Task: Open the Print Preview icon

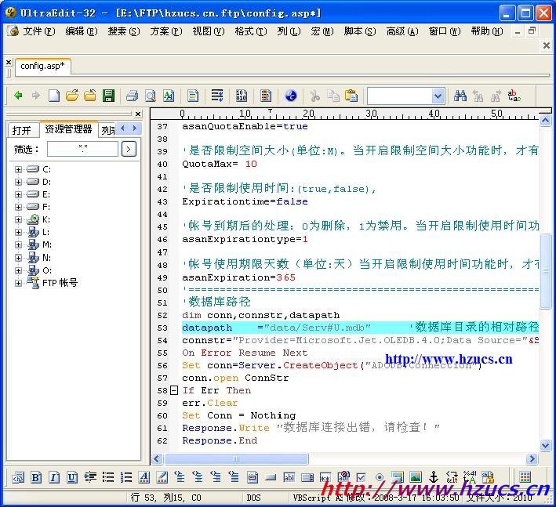Action: click(x=150, y=96)
